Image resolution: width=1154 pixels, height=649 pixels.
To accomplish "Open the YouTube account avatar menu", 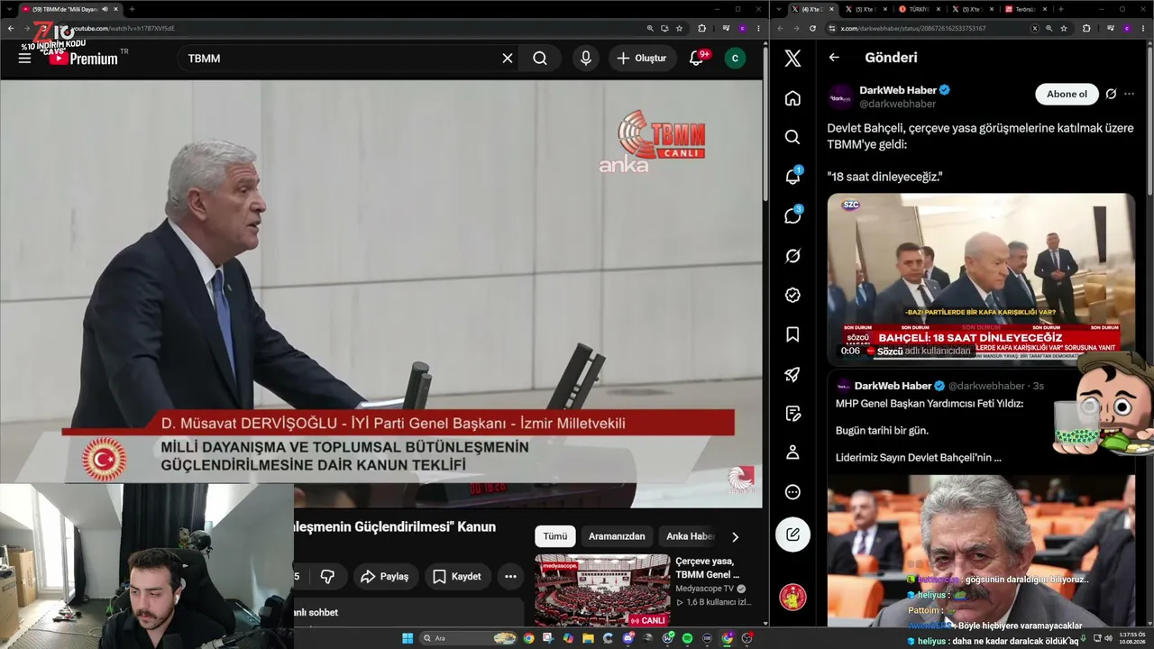I will point(736,58).
